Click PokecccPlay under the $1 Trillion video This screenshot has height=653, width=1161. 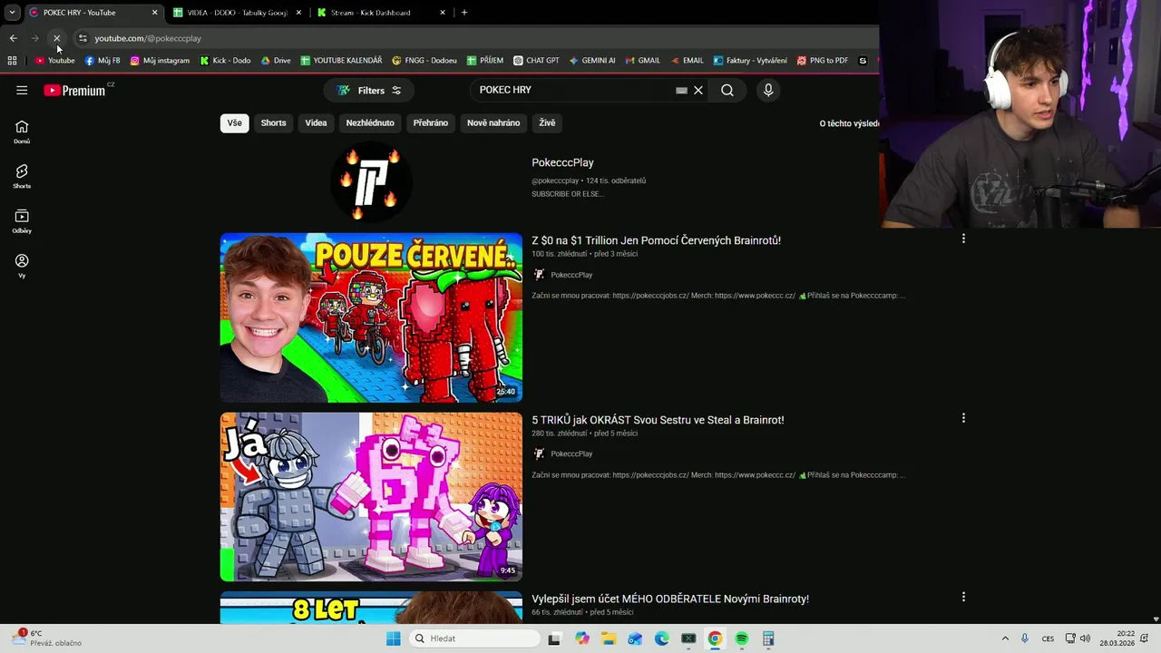pos(571,275)
